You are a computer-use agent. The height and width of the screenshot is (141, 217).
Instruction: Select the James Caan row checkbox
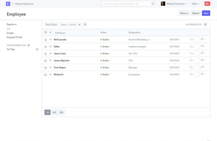[x=46, y=54]
